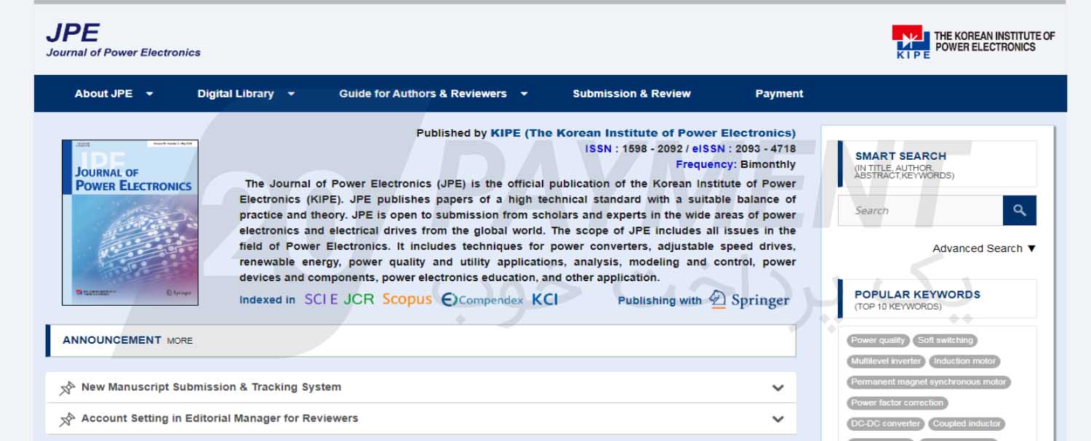1091x441 pixels.
Task: Click the SMART SEARCH heading
Action: (x=900, y=156)
